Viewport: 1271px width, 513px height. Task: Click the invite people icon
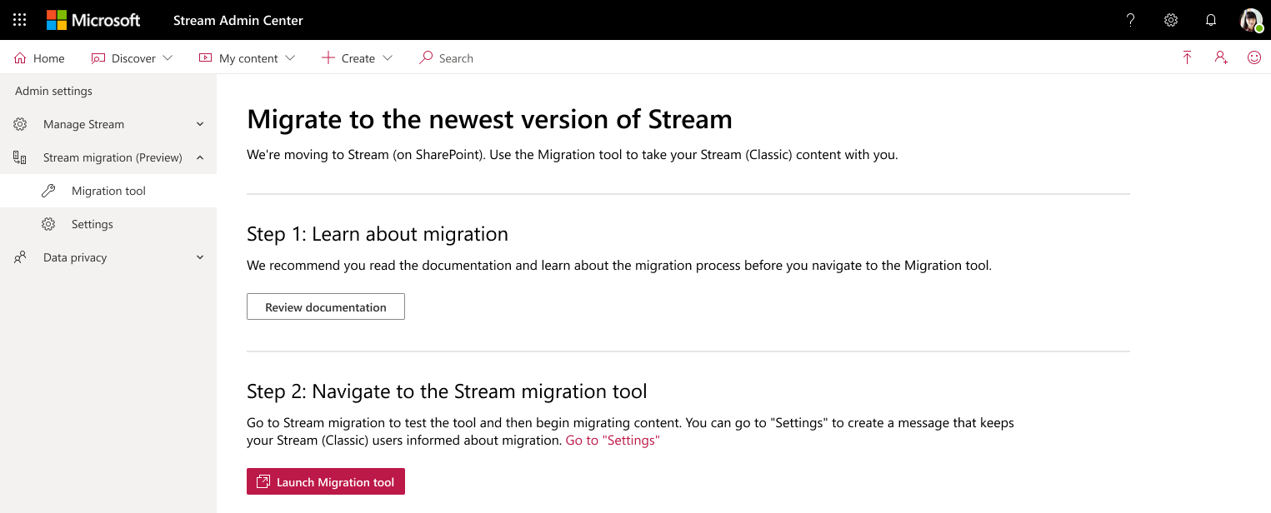click(1221, 58)
